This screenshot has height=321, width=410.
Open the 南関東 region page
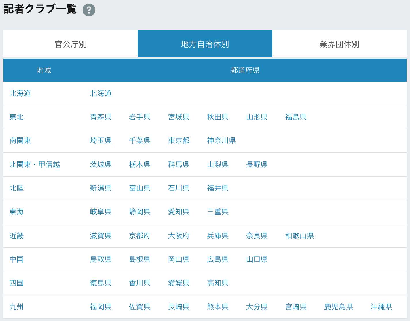click(20, 141)
